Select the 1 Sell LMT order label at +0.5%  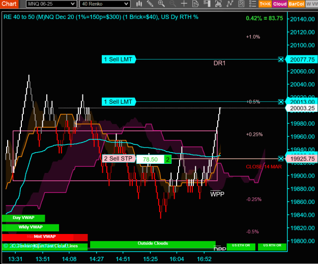pyautogui.click(x=119, y=102)
